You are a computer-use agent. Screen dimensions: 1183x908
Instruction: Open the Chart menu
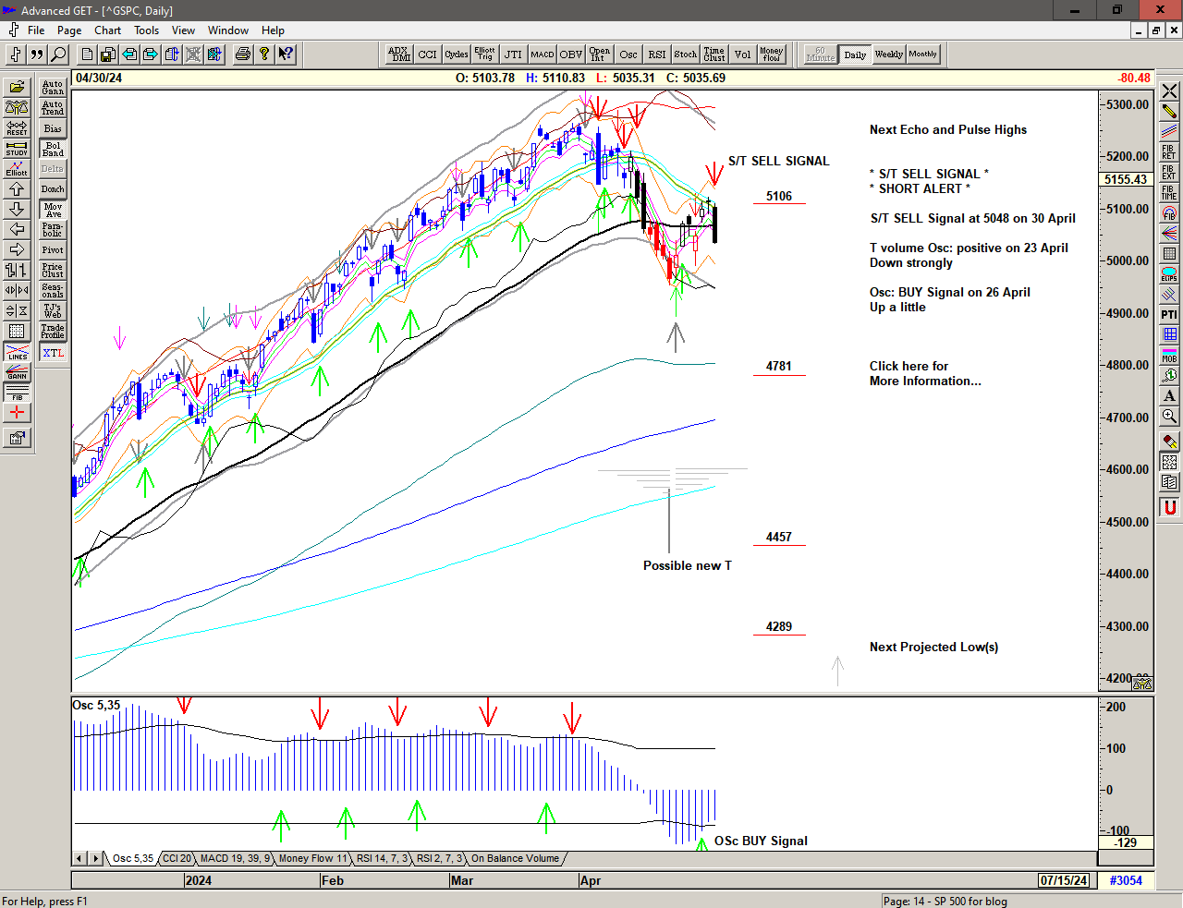(107, 30)
